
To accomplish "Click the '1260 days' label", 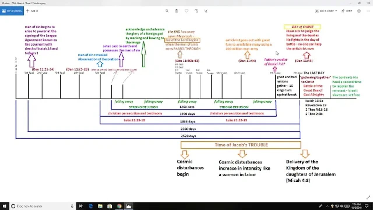I will click(187, 107).
